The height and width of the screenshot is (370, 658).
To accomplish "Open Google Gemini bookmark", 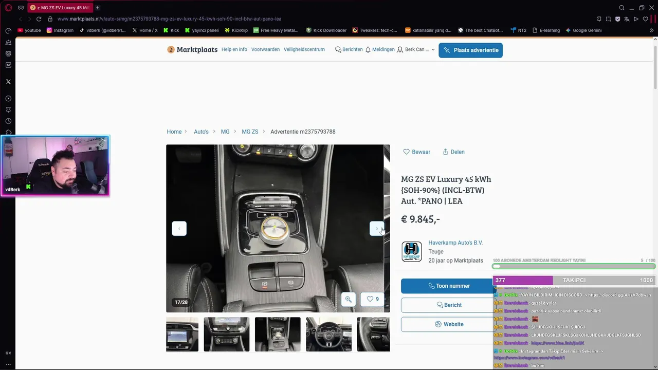I will pos(583,30).
